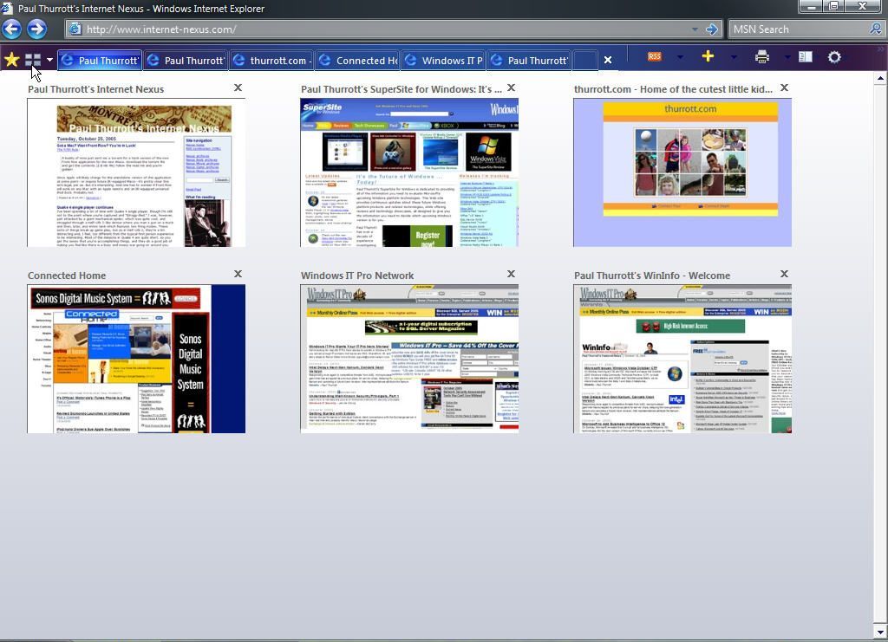Click the "Paul Thurrott's Internet Nexus" thumbnail title
This screenshot has width=888, height=642.
pyautogui.click(x=95, y=88)
